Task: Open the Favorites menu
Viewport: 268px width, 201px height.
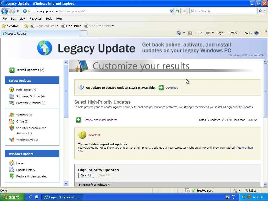Action: [x=35, y=19]
